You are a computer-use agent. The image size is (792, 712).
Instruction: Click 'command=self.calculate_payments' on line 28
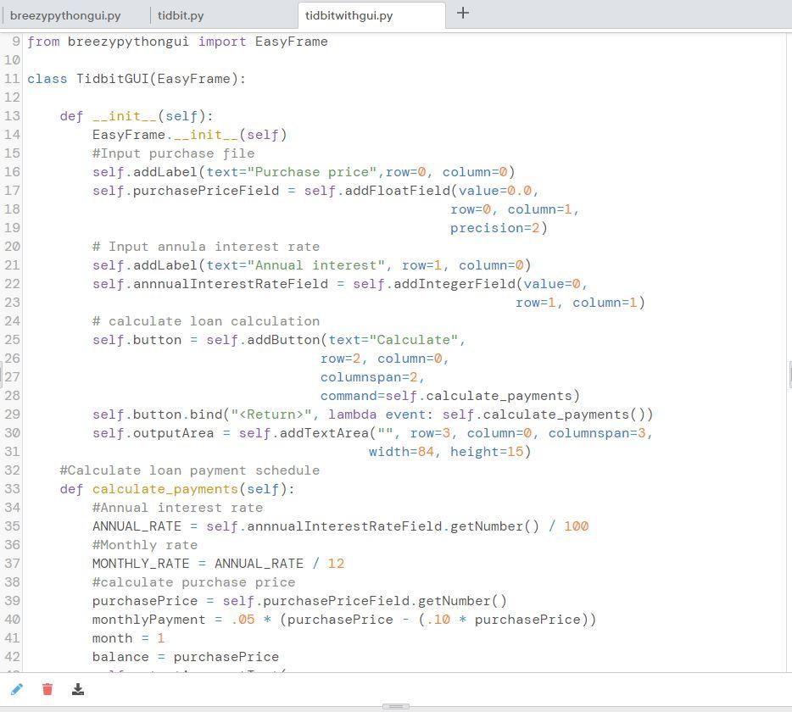[446, 396]
